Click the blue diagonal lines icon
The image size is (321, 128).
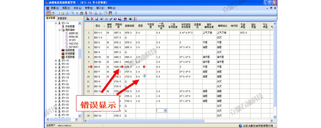point(111,19)
